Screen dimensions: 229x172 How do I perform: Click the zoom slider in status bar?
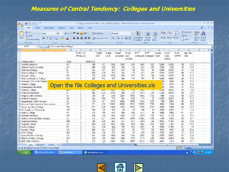pyautogui.click(x=202, y=148)
